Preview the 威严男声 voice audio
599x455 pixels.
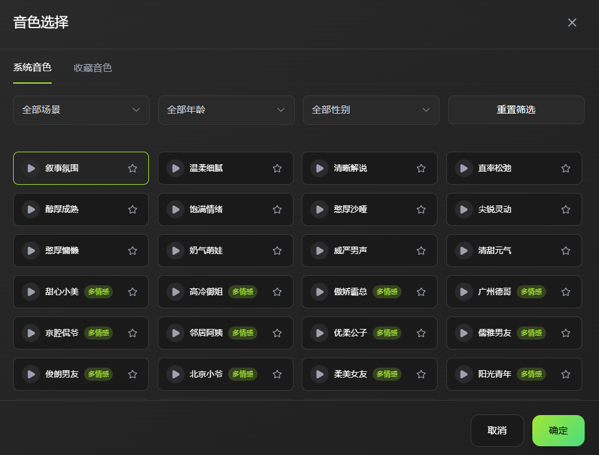[319, 251]
